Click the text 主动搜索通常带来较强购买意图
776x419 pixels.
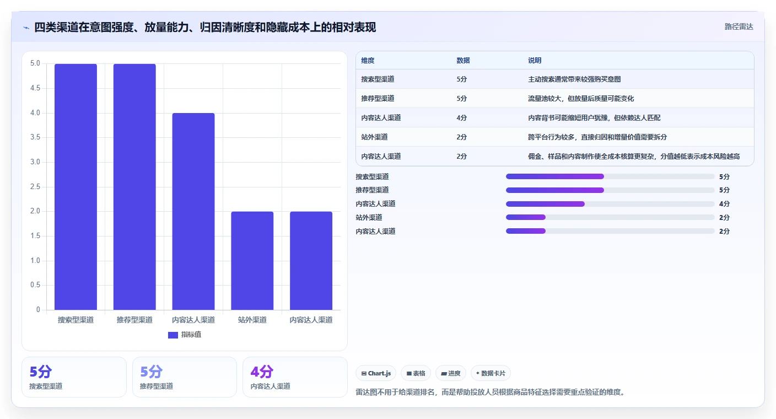(574, 79)
